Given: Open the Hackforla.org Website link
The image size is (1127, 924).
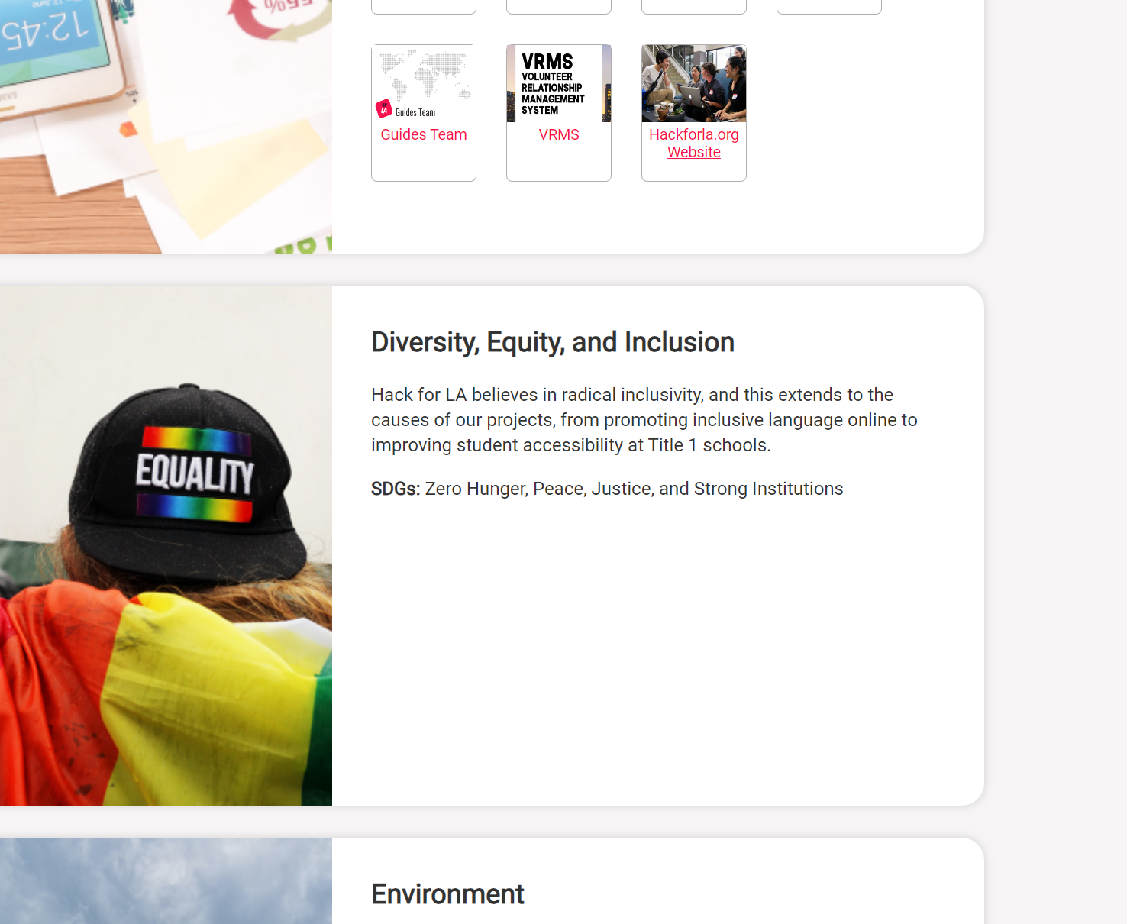Looking at the screenshot, I should 694,143.
